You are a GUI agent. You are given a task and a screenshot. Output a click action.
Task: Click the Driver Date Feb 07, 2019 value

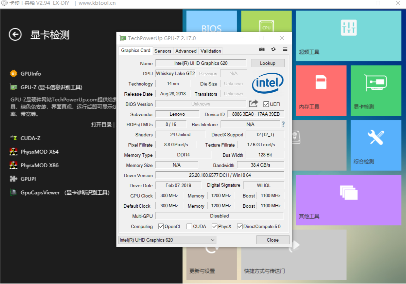(x=178, y=185)
